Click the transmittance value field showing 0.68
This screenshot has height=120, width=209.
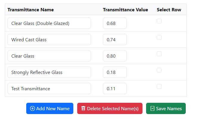115,23
